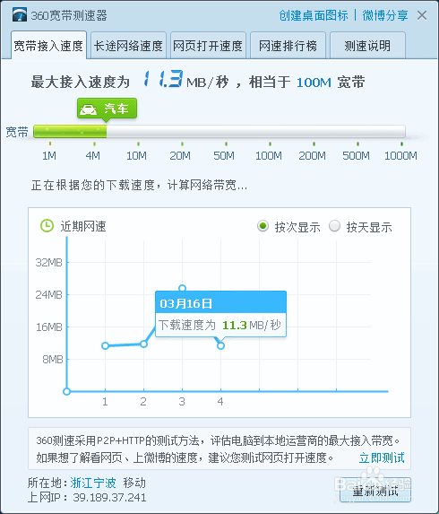Click the green car speed badge
Image resolution: width=439 pixels, height=514 pixels.
pyautogui.click(x=107, y=109)
